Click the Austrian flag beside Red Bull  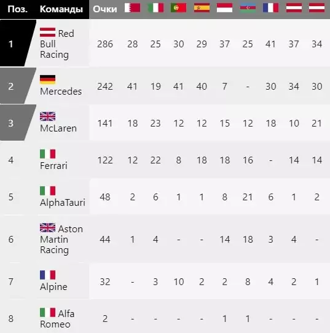(x=47, y=33)
